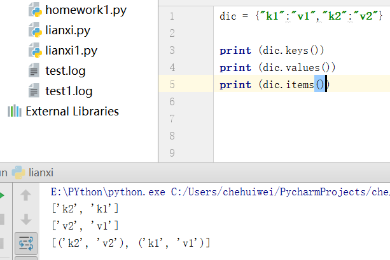
Task: Click console output ['v2', 'v1']
Action: click(x=85, y=226)
